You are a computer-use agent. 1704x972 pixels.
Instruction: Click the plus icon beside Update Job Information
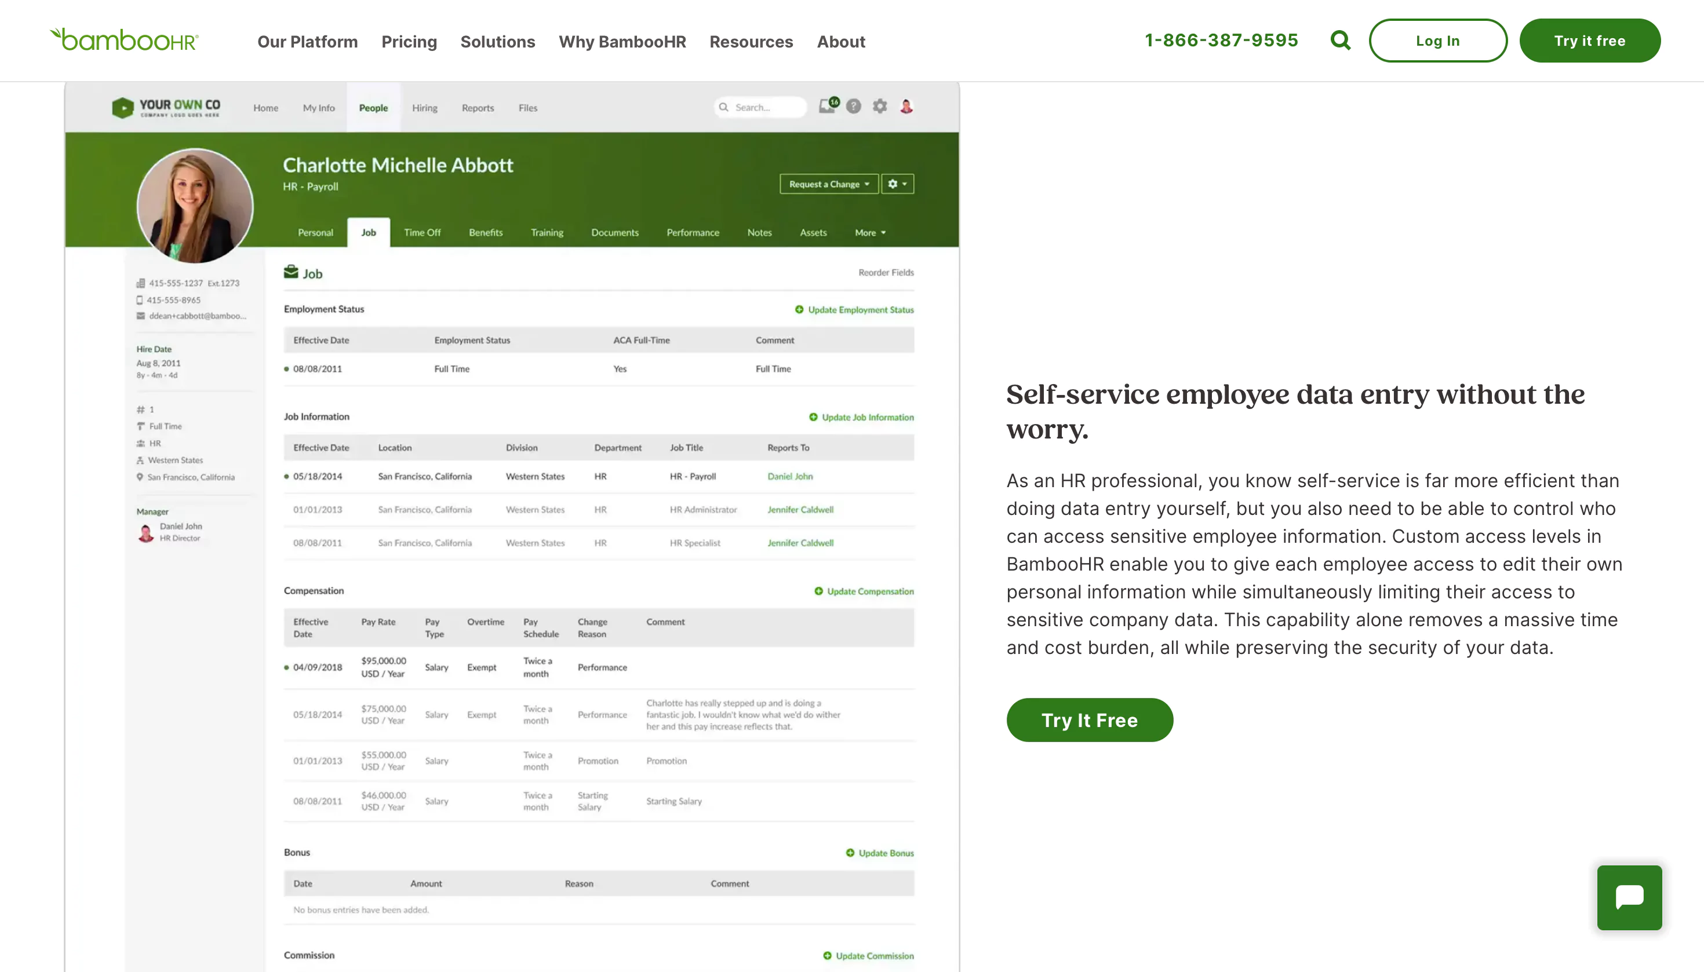(x=813, y=416)
